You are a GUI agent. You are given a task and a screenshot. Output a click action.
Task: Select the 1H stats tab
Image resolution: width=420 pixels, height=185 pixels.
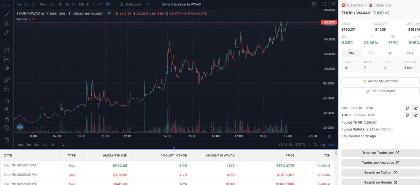(371, 53)
